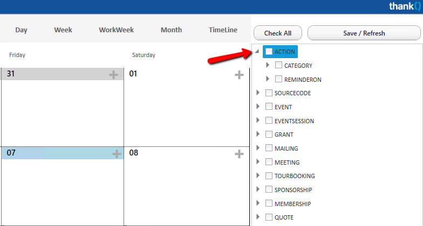Expand the MEETING node
This screenshot has height=226, width=423.
258,161
